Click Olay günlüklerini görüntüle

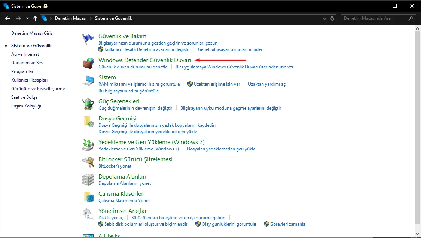pyautogui.click(x=229, y=224)
